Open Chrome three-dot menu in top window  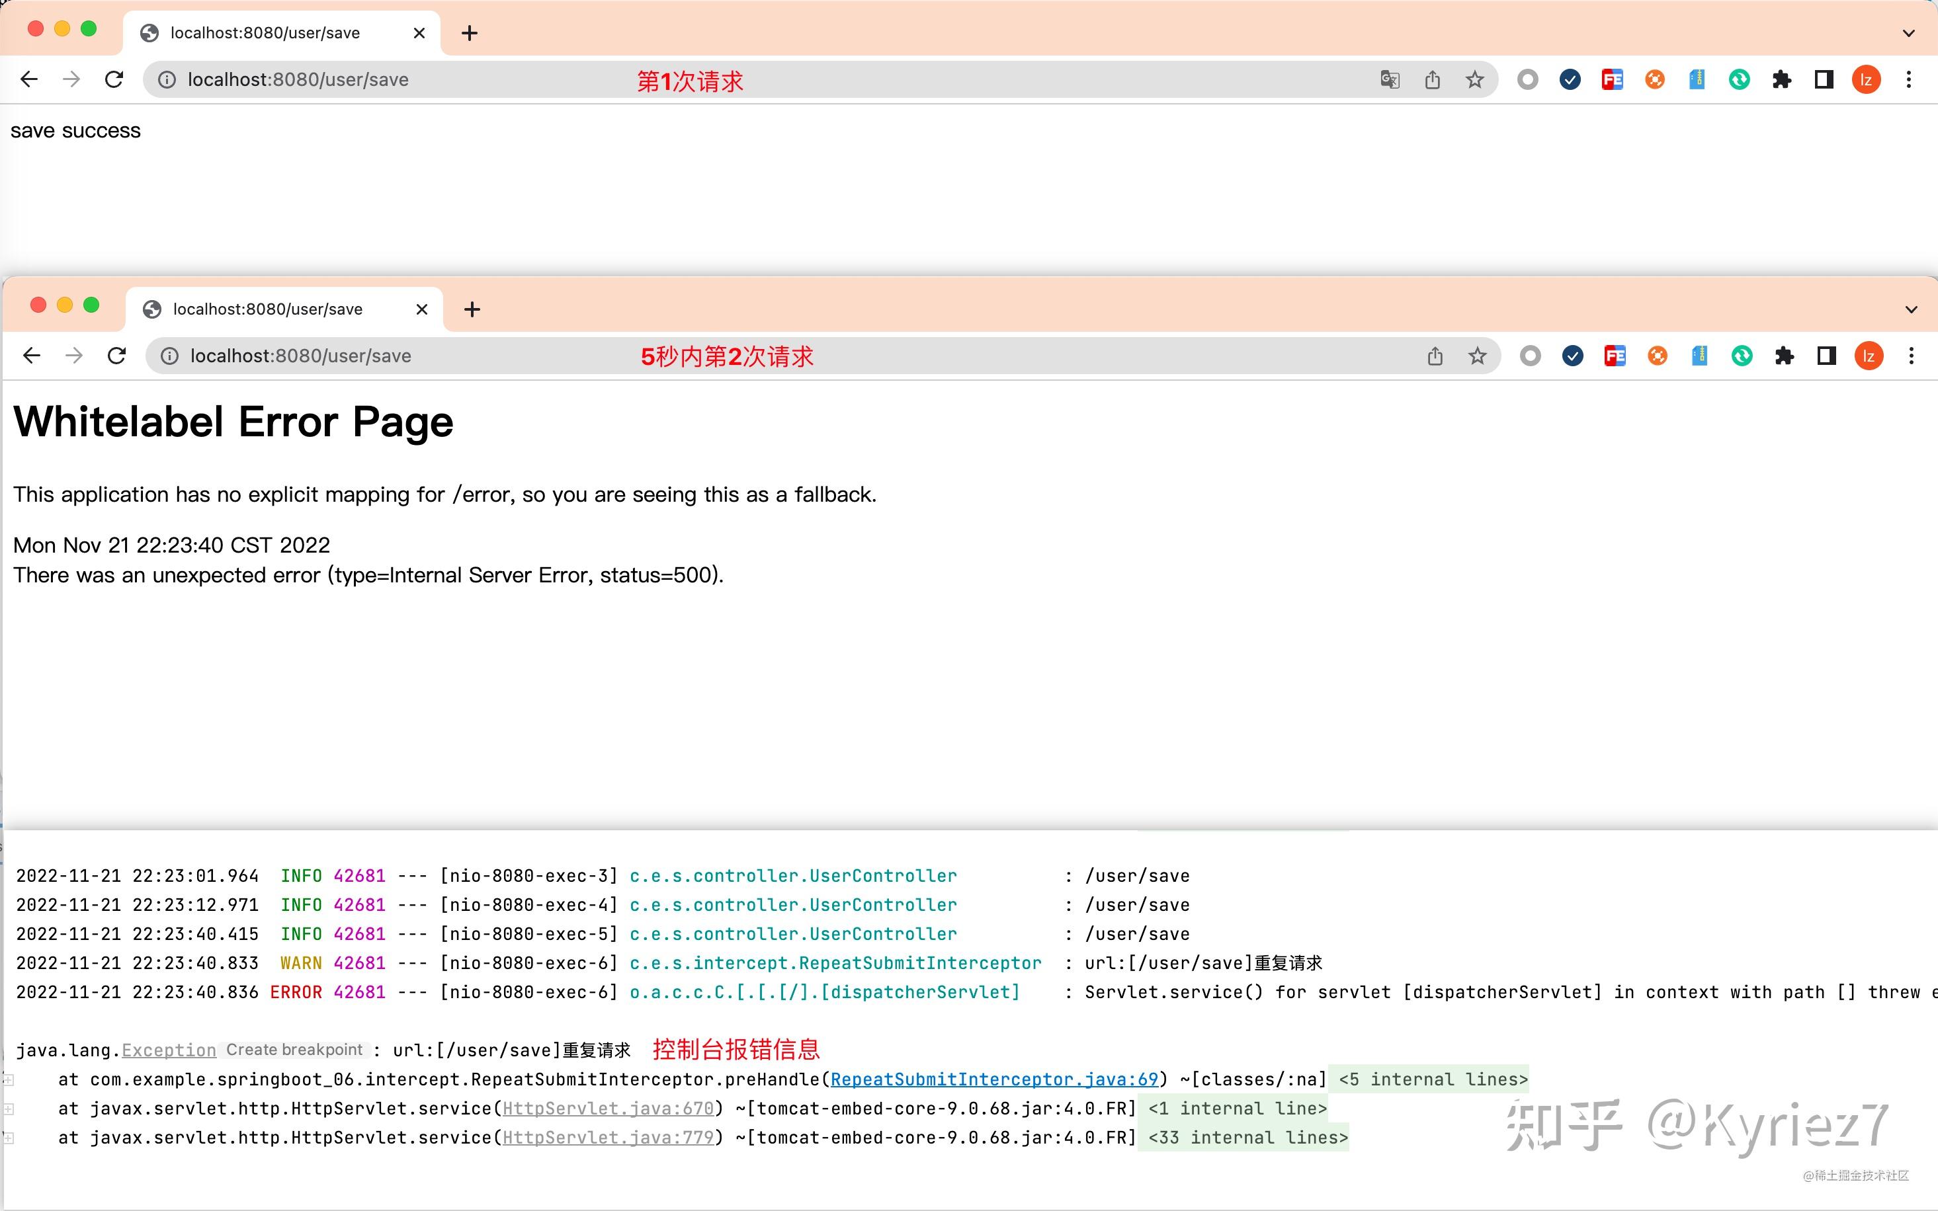1909,79
